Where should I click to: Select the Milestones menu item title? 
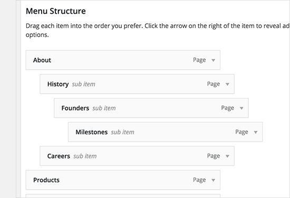[92, 132]
